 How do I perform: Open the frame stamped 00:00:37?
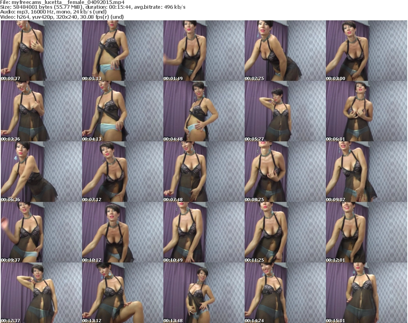click(x=41, y=51)
